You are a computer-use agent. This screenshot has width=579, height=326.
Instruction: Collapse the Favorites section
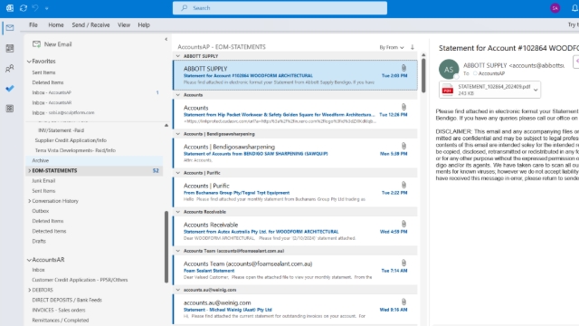click(29, 62)
